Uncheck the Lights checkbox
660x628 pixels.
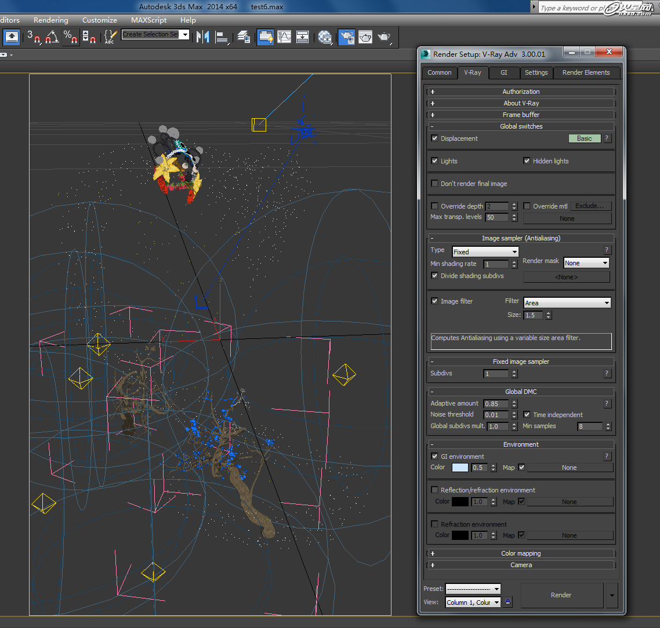pyautogui.click(x=434, y=161)
